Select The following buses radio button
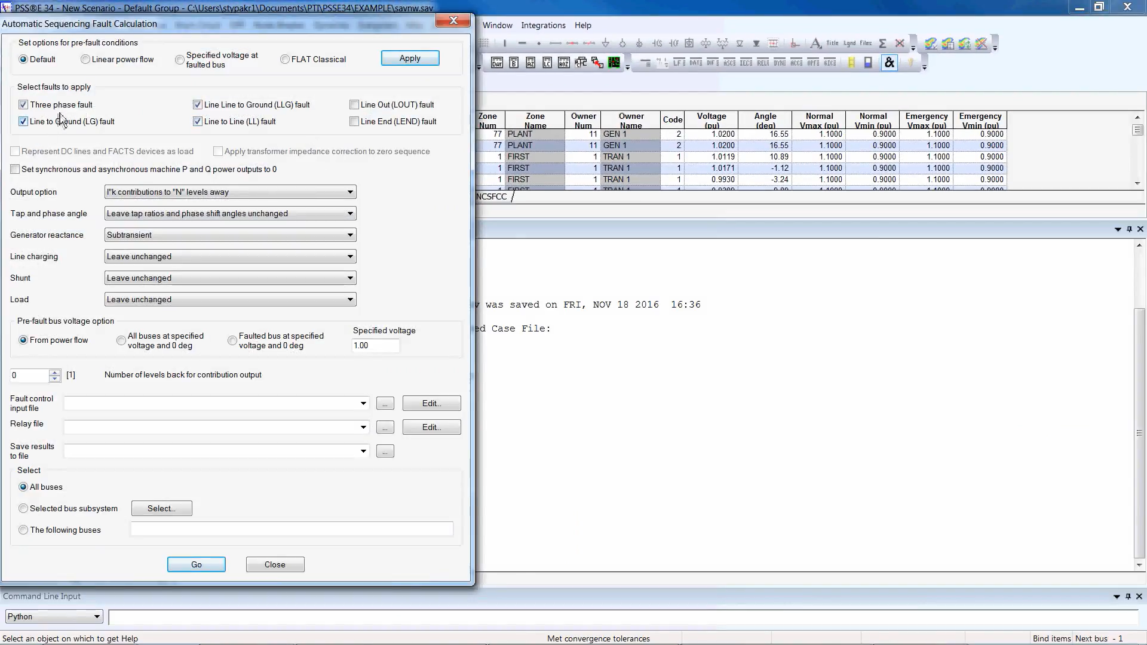Viewport: 1147px width, 645px height. click(x=23, y=530)
